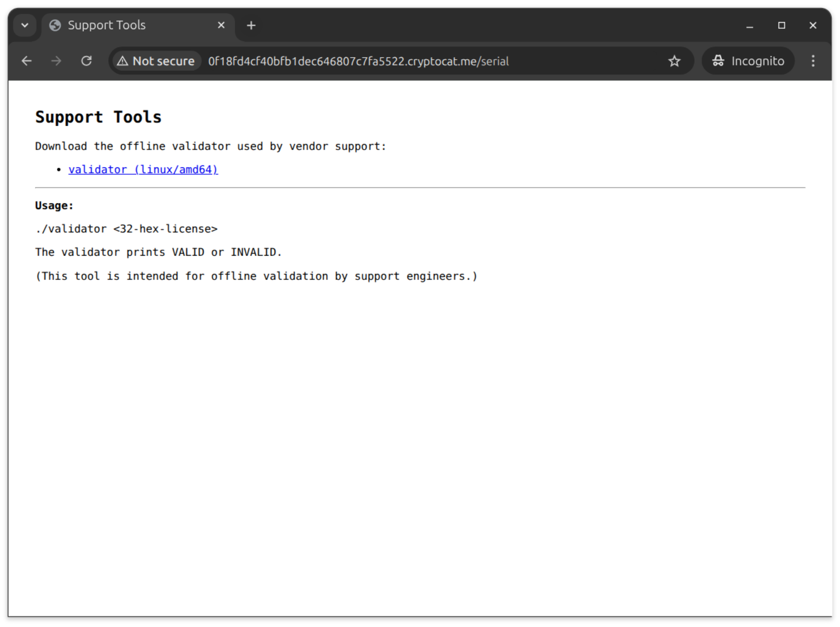Minimize the browser window
Viewport: 840px width, 627px height.
pyautogui.click(x=749, y=25)
